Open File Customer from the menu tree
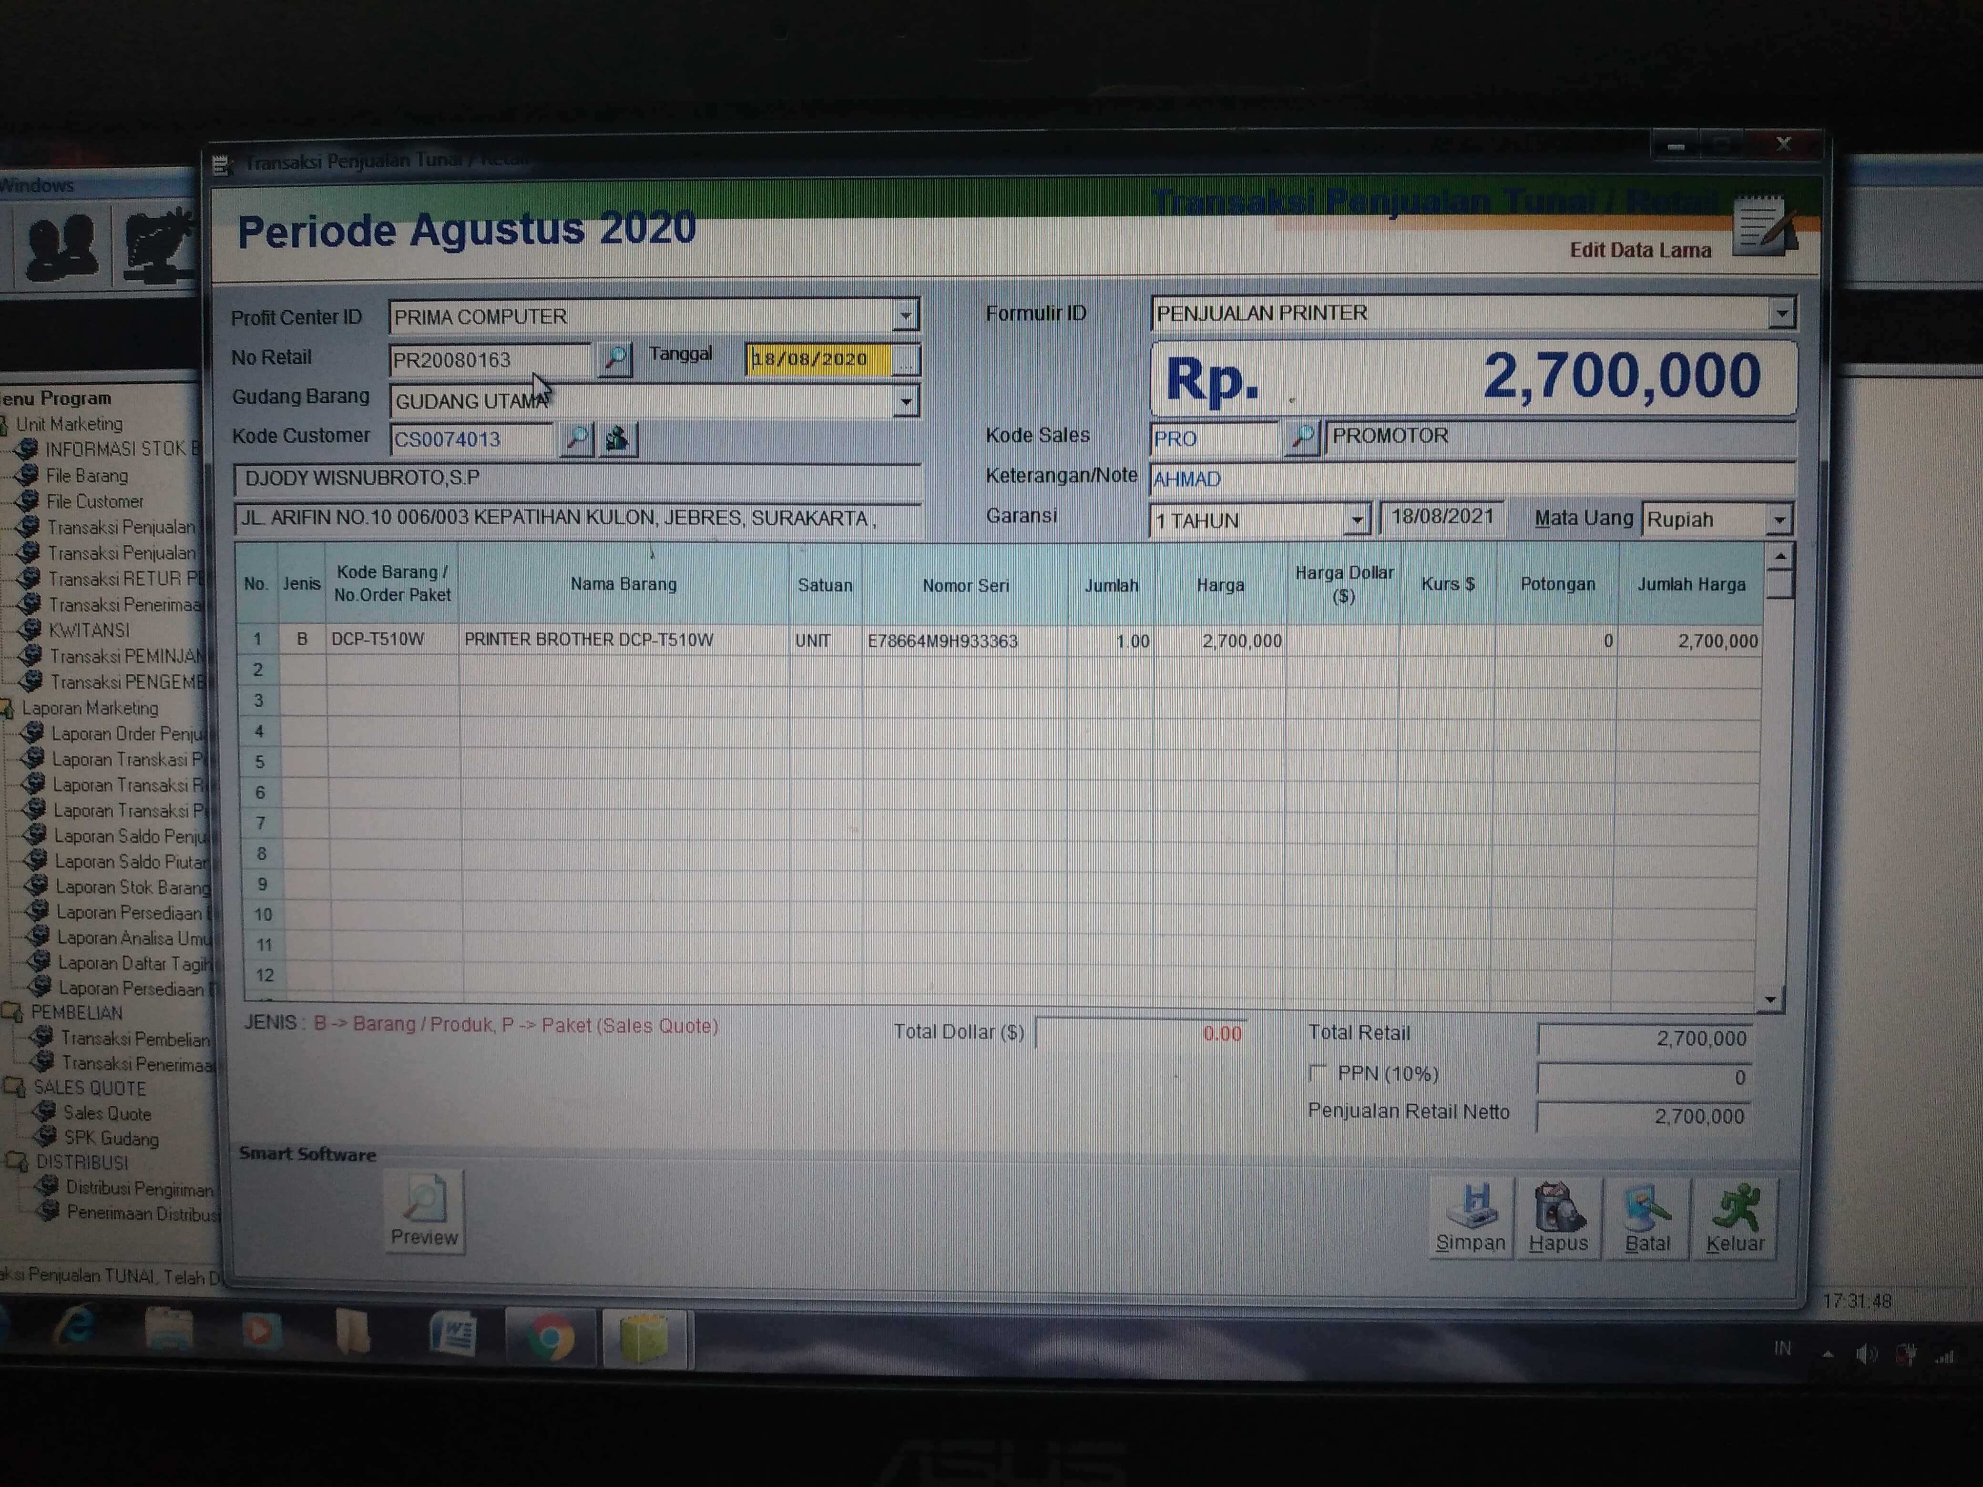The width and height of the screenshot is (1983, 1487). point(94,501)
